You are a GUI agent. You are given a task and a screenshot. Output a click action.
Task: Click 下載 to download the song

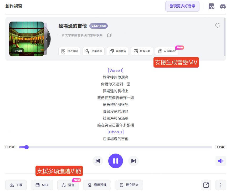coord(16,185)
